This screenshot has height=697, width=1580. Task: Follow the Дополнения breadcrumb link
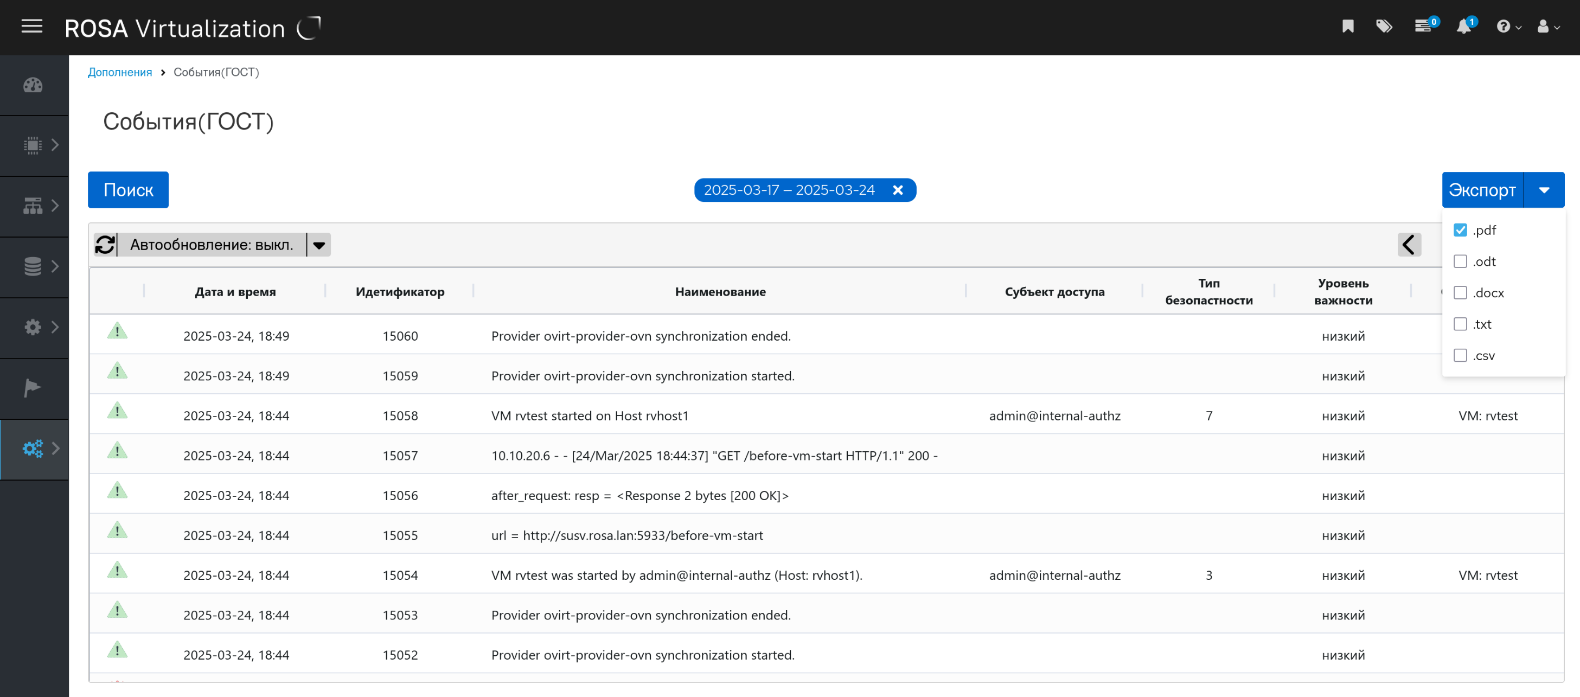[x=120, y=72]
